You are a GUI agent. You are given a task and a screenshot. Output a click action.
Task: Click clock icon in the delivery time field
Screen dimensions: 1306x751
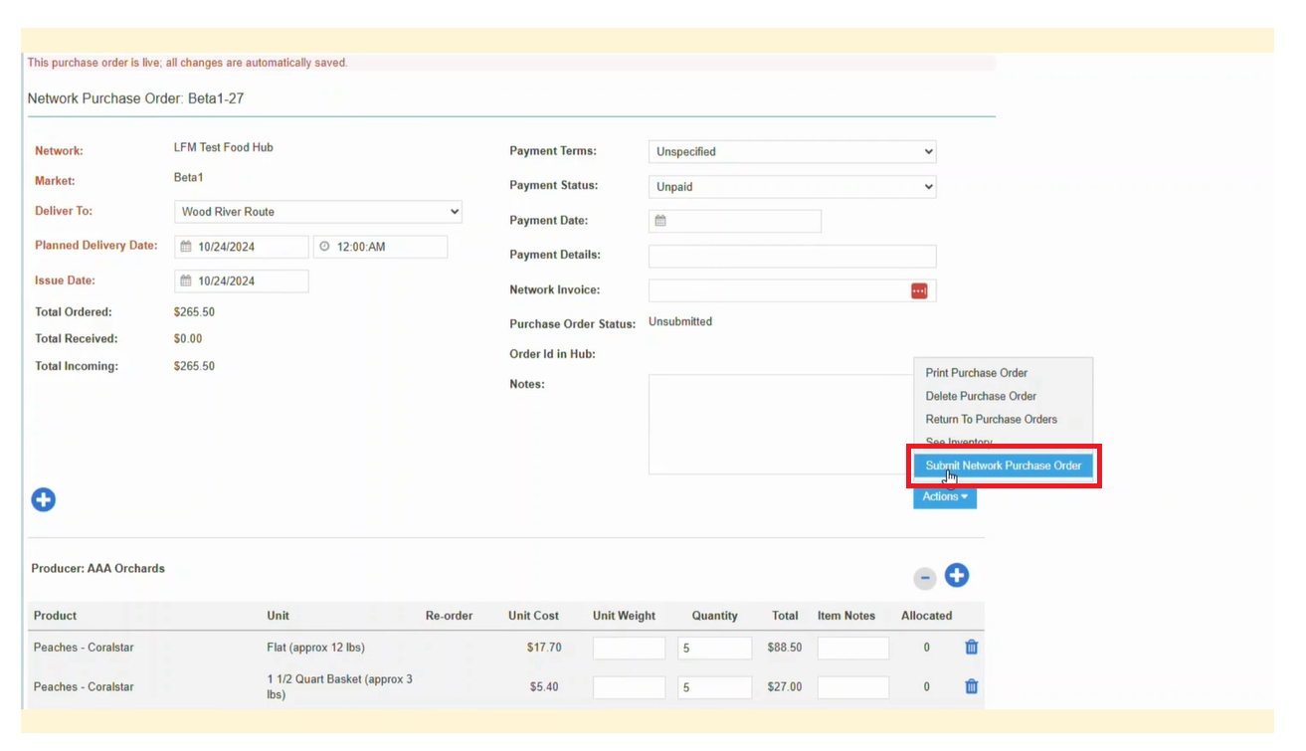coord(324,247)
